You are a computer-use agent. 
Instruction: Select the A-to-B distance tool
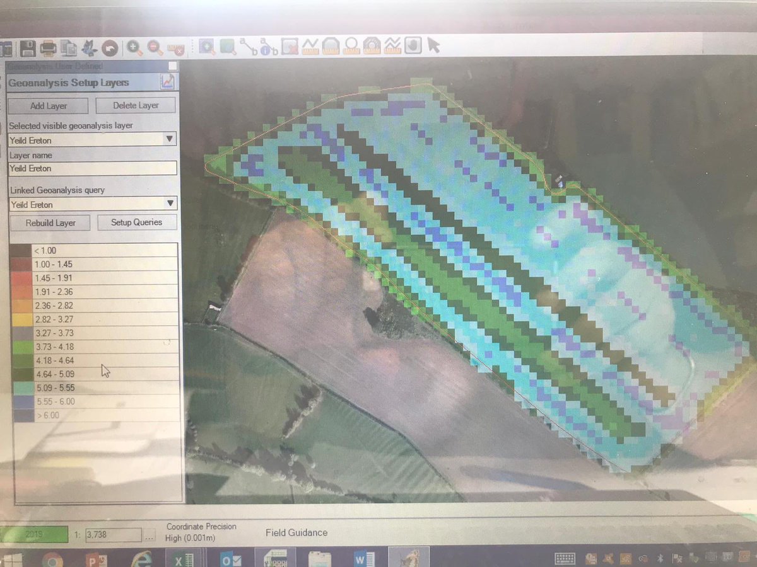click(x=249, y=46)
